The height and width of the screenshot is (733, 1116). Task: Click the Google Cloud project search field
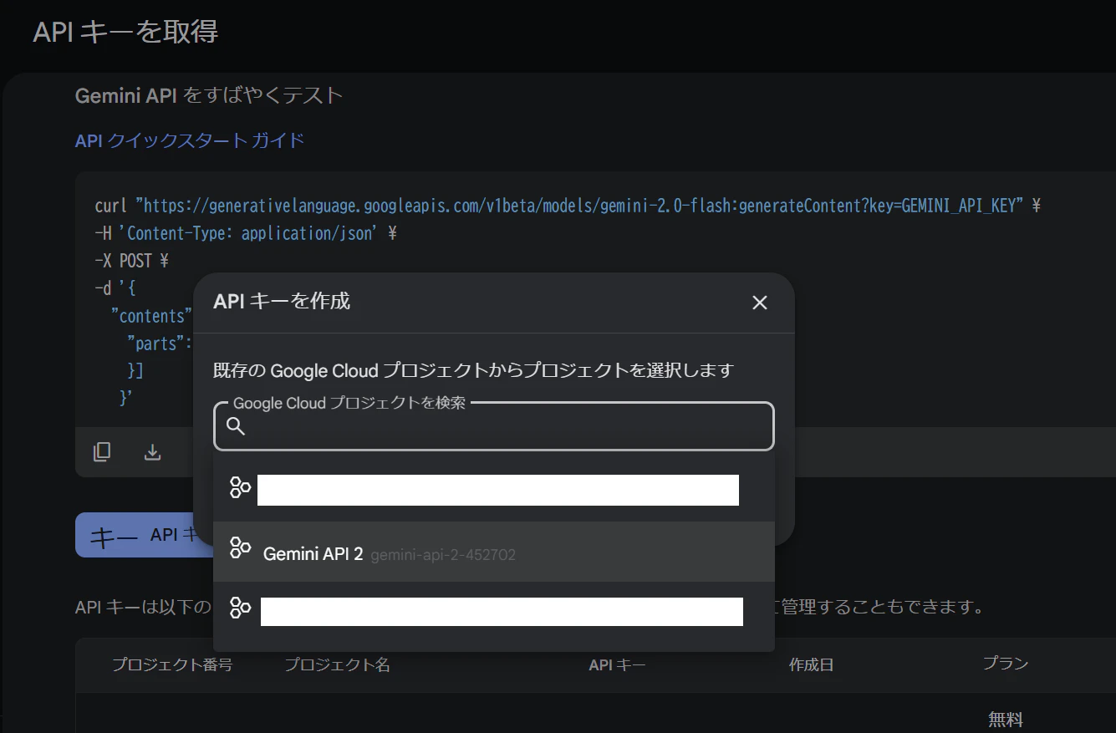493,426
